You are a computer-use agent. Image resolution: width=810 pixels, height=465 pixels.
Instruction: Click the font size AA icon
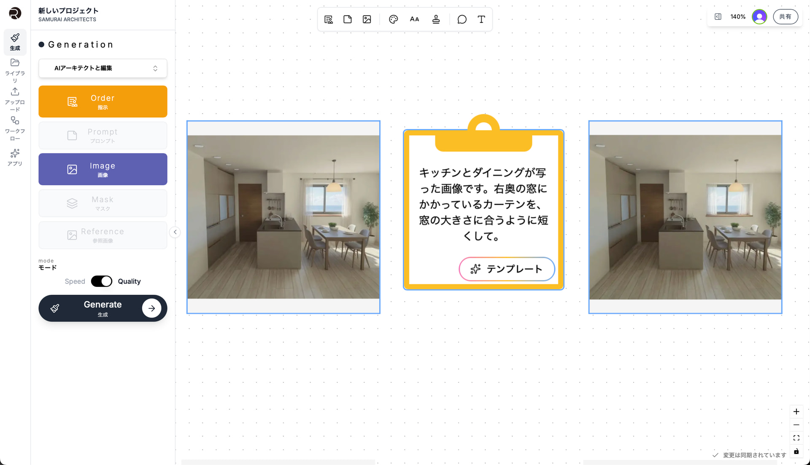pyautogui.click(x=414, y=19)
